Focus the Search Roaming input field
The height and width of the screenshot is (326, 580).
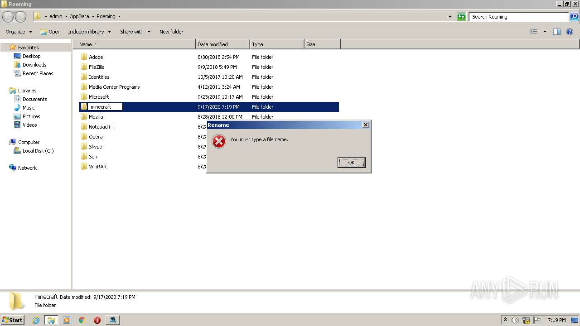(519, 17)
